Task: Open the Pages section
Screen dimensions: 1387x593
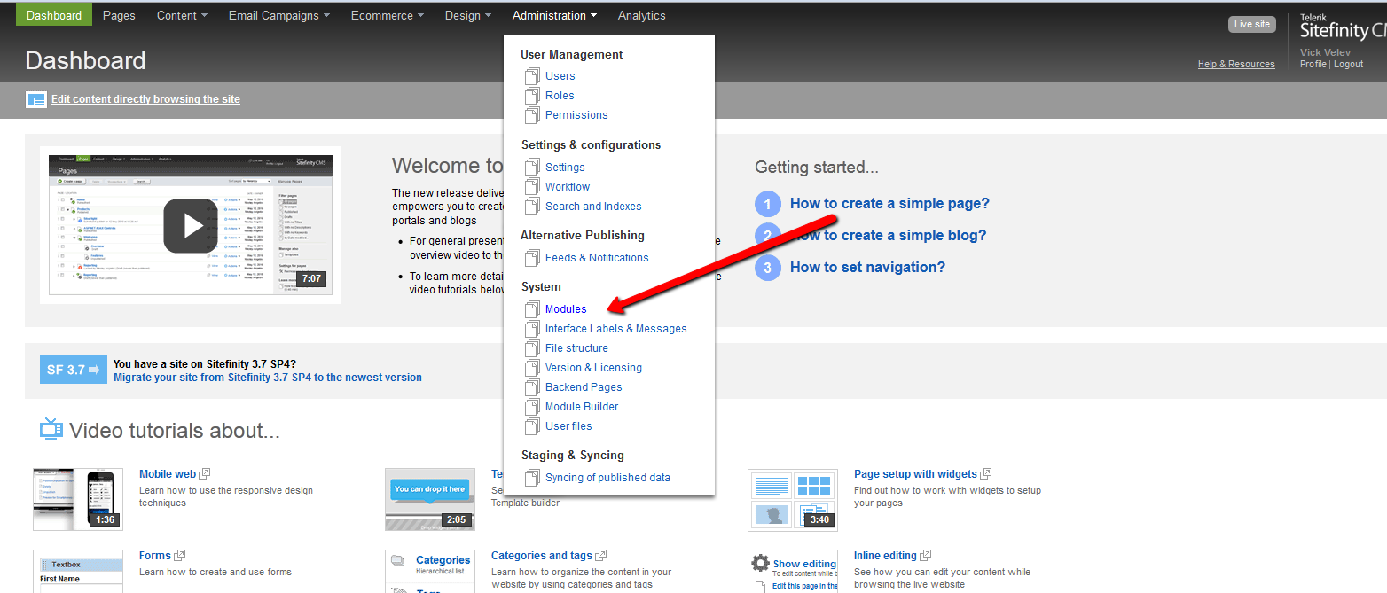Action: click(119, 15)
